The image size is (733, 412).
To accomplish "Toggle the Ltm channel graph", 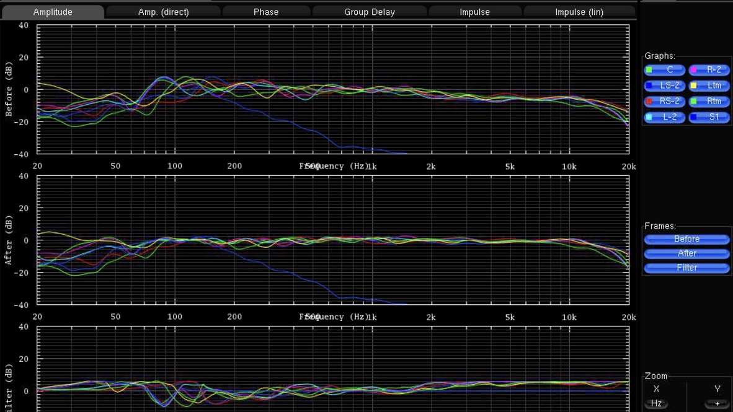I will point(709,85).
